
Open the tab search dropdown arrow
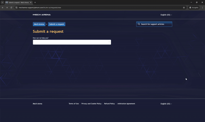click(2, 2)
